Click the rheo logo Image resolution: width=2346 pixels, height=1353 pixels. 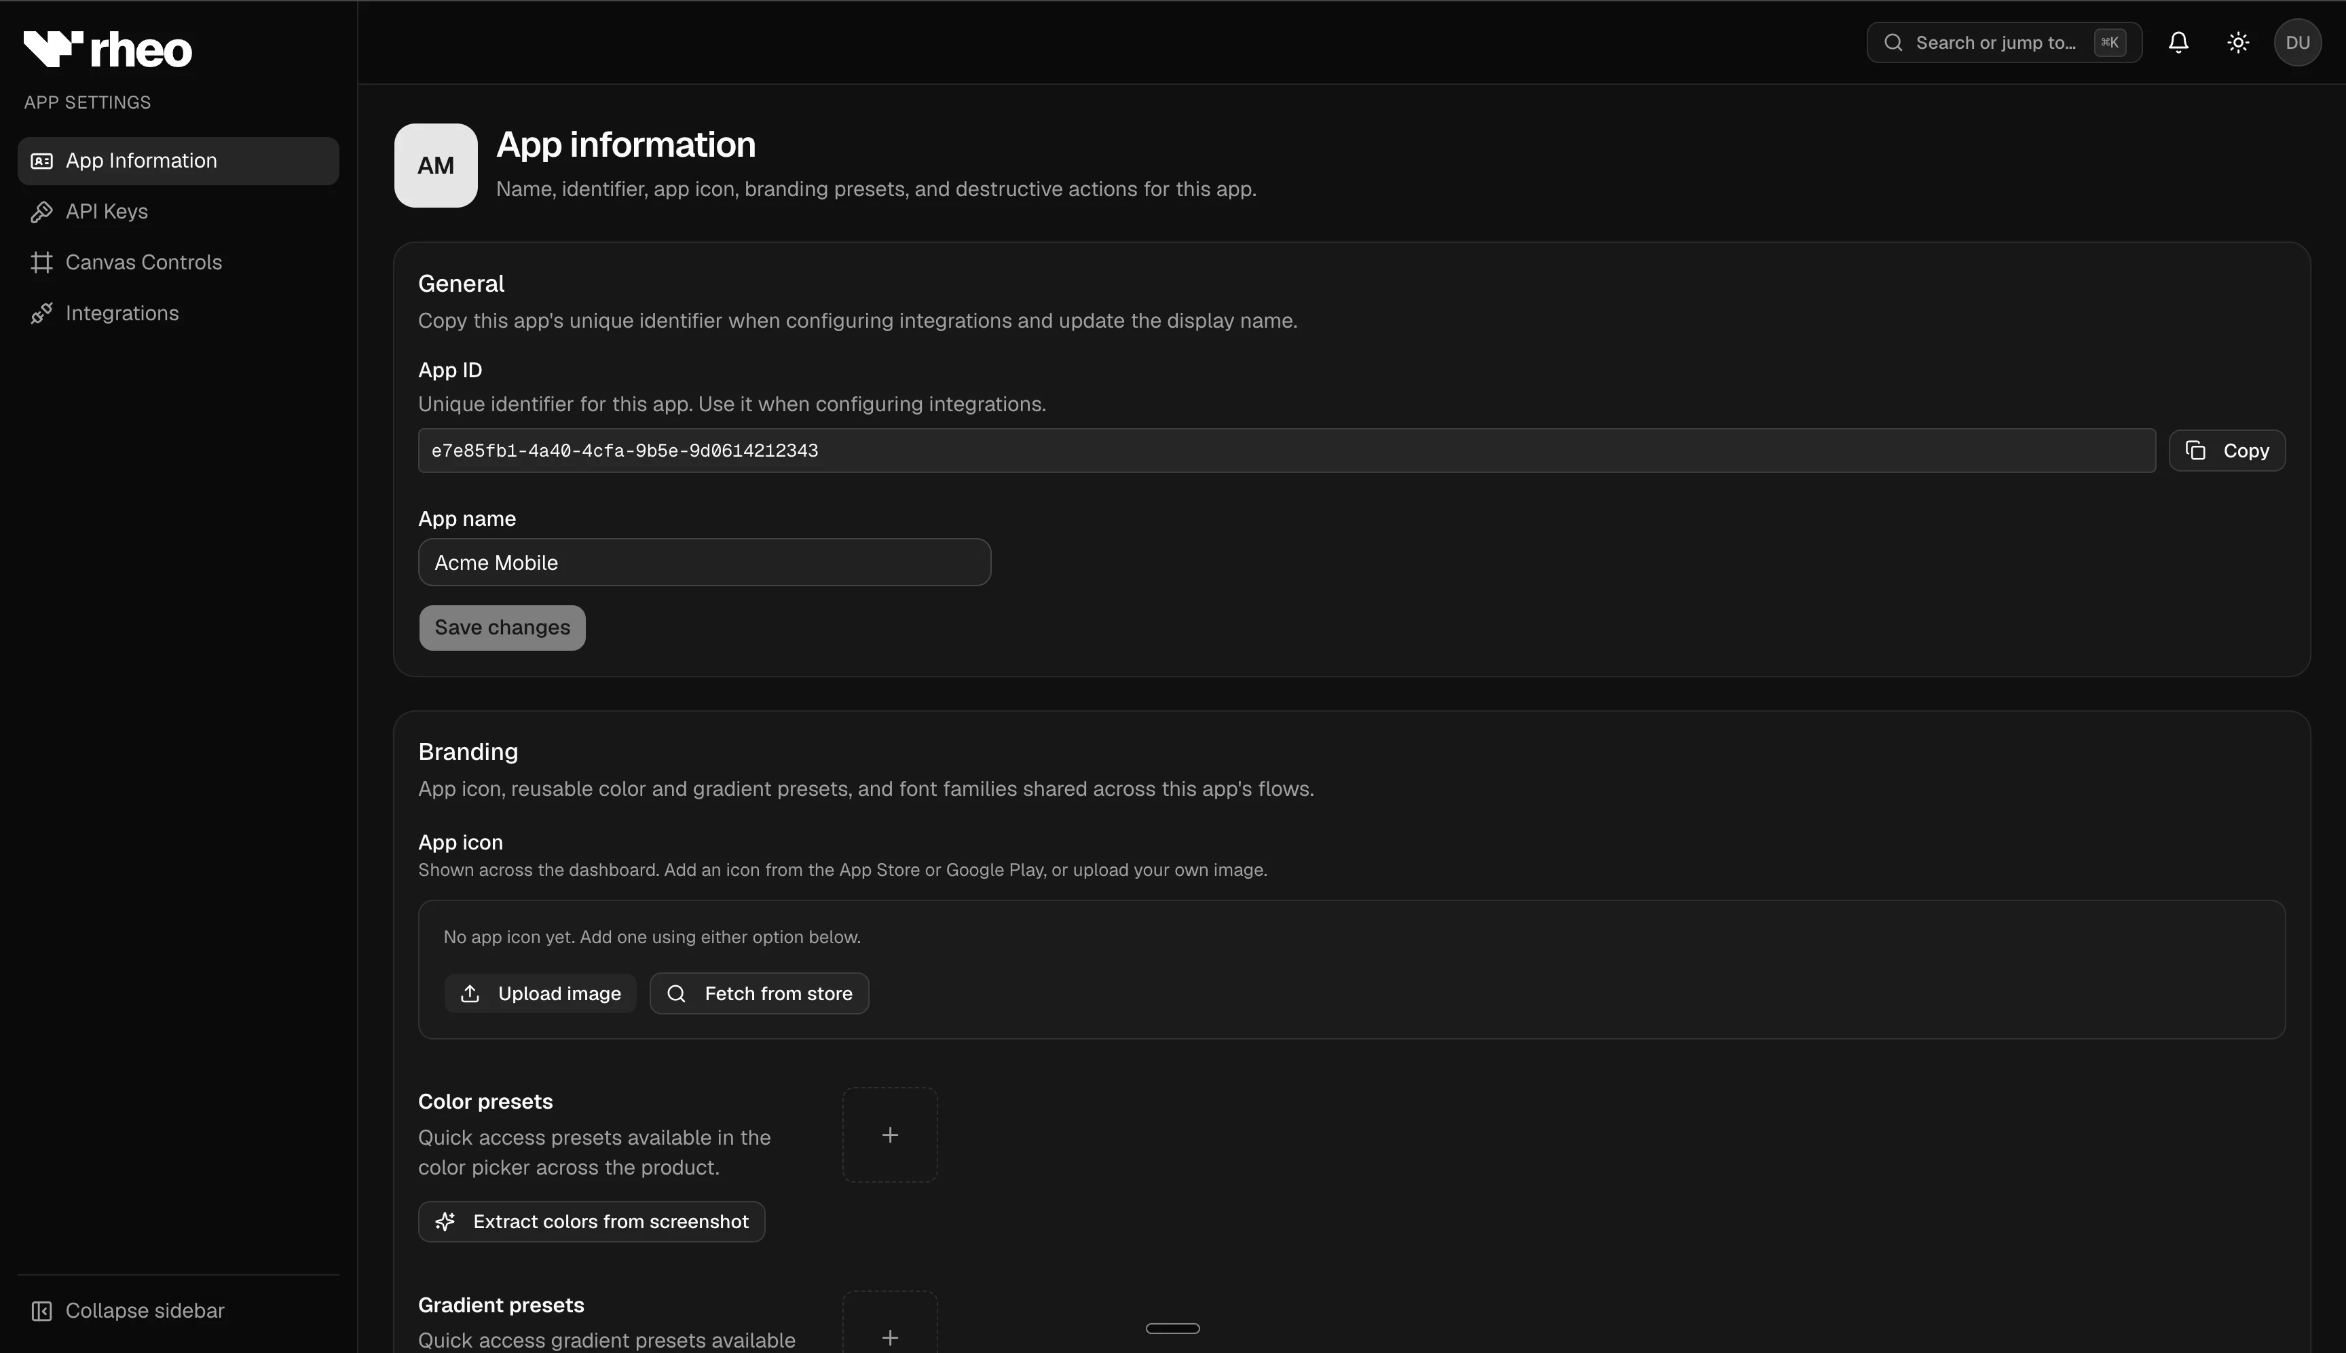tap(108, 50)
